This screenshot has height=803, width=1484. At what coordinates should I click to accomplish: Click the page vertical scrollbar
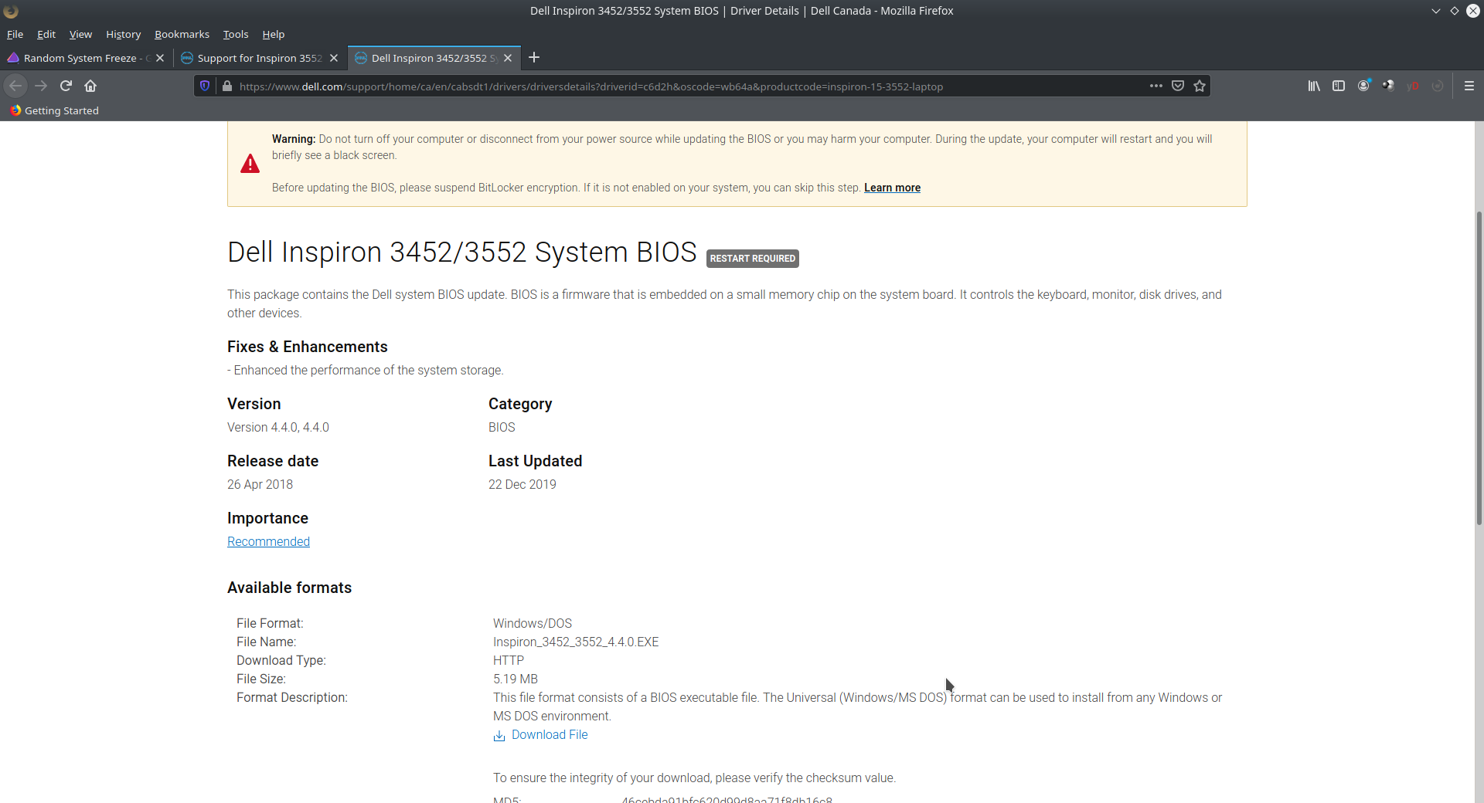tap(1479, 367)
